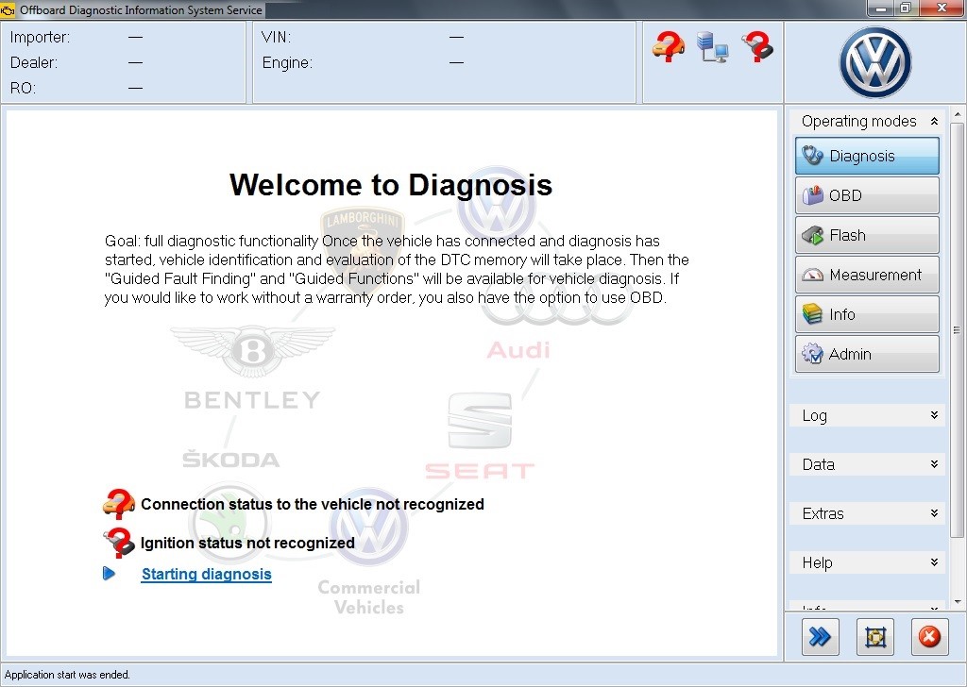Screen dimensions: 967x687
Task: Click the 'Dealer:' label
Action: (x=34, y=63)
